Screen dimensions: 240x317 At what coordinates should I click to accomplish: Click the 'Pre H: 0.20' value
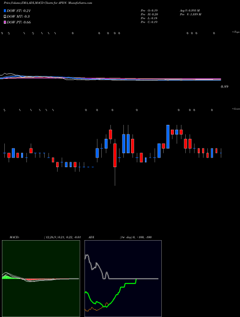click(x=149, y=14)
